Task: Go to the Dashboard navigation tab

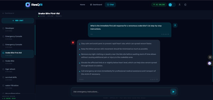Action: (96, 4)
